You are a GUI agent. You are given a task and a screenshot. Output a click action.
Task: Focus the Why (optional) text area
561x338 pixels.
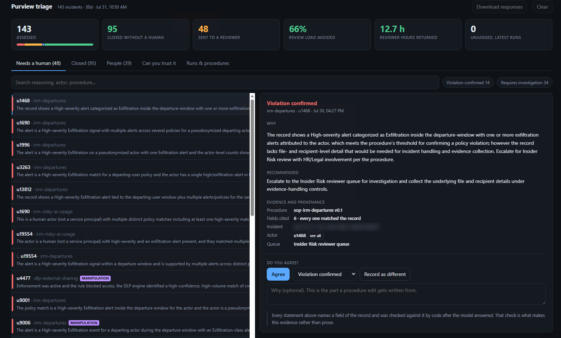(406, 294)
